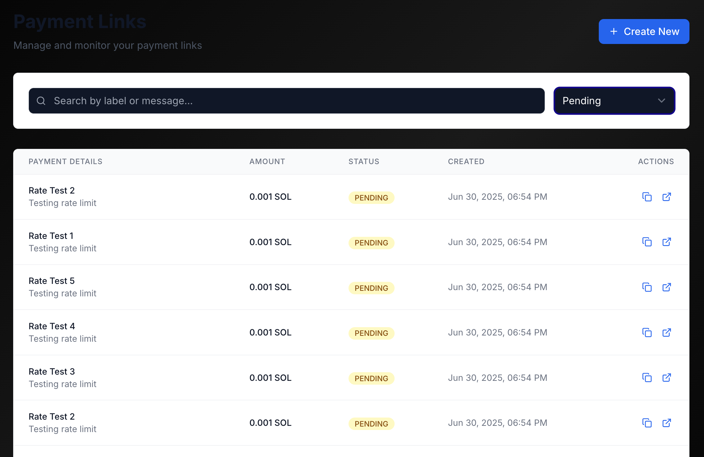The height and width of the screenshot is (457, 704).
Task: Click 'Testing rate limit' under Rate Test 5
Action: point(62,293)
